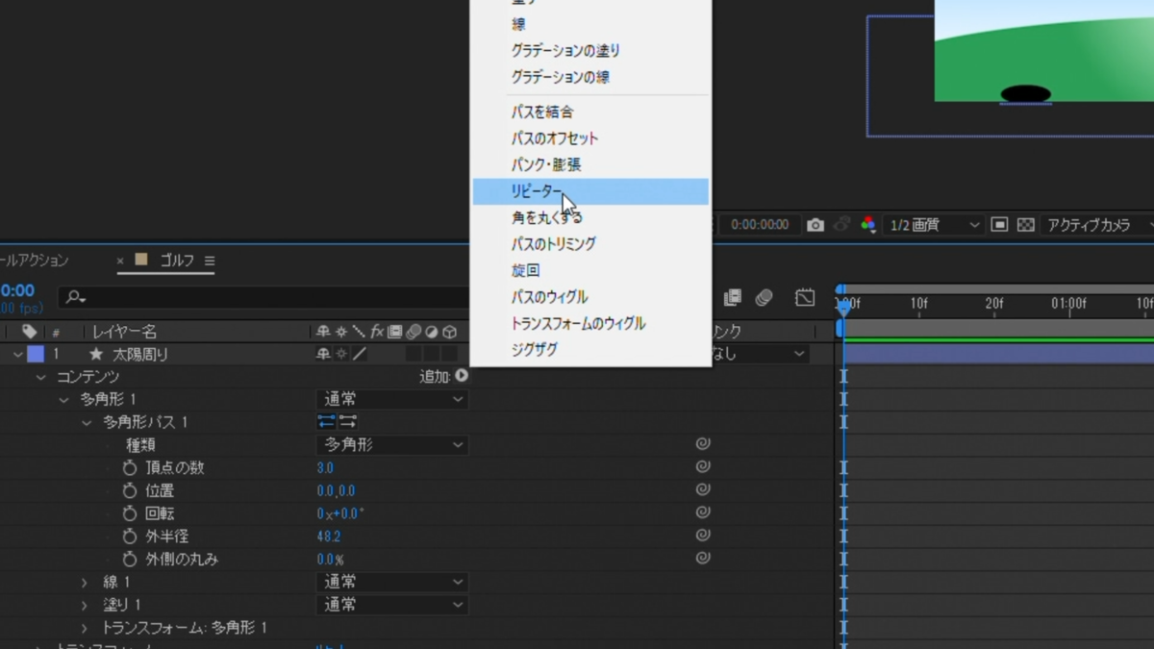Image resolution: width=1154 pixels, height=649 pixels.
Task: Choose トランスフォームのウィグル menu item
Action: pyautogui.click(x=590, y=323)
